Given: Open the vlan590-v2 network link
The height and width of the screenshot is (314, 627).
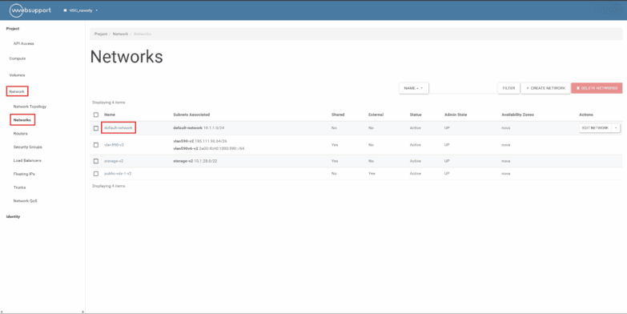Looking at the screenshot, I should (x=114, y=145).
